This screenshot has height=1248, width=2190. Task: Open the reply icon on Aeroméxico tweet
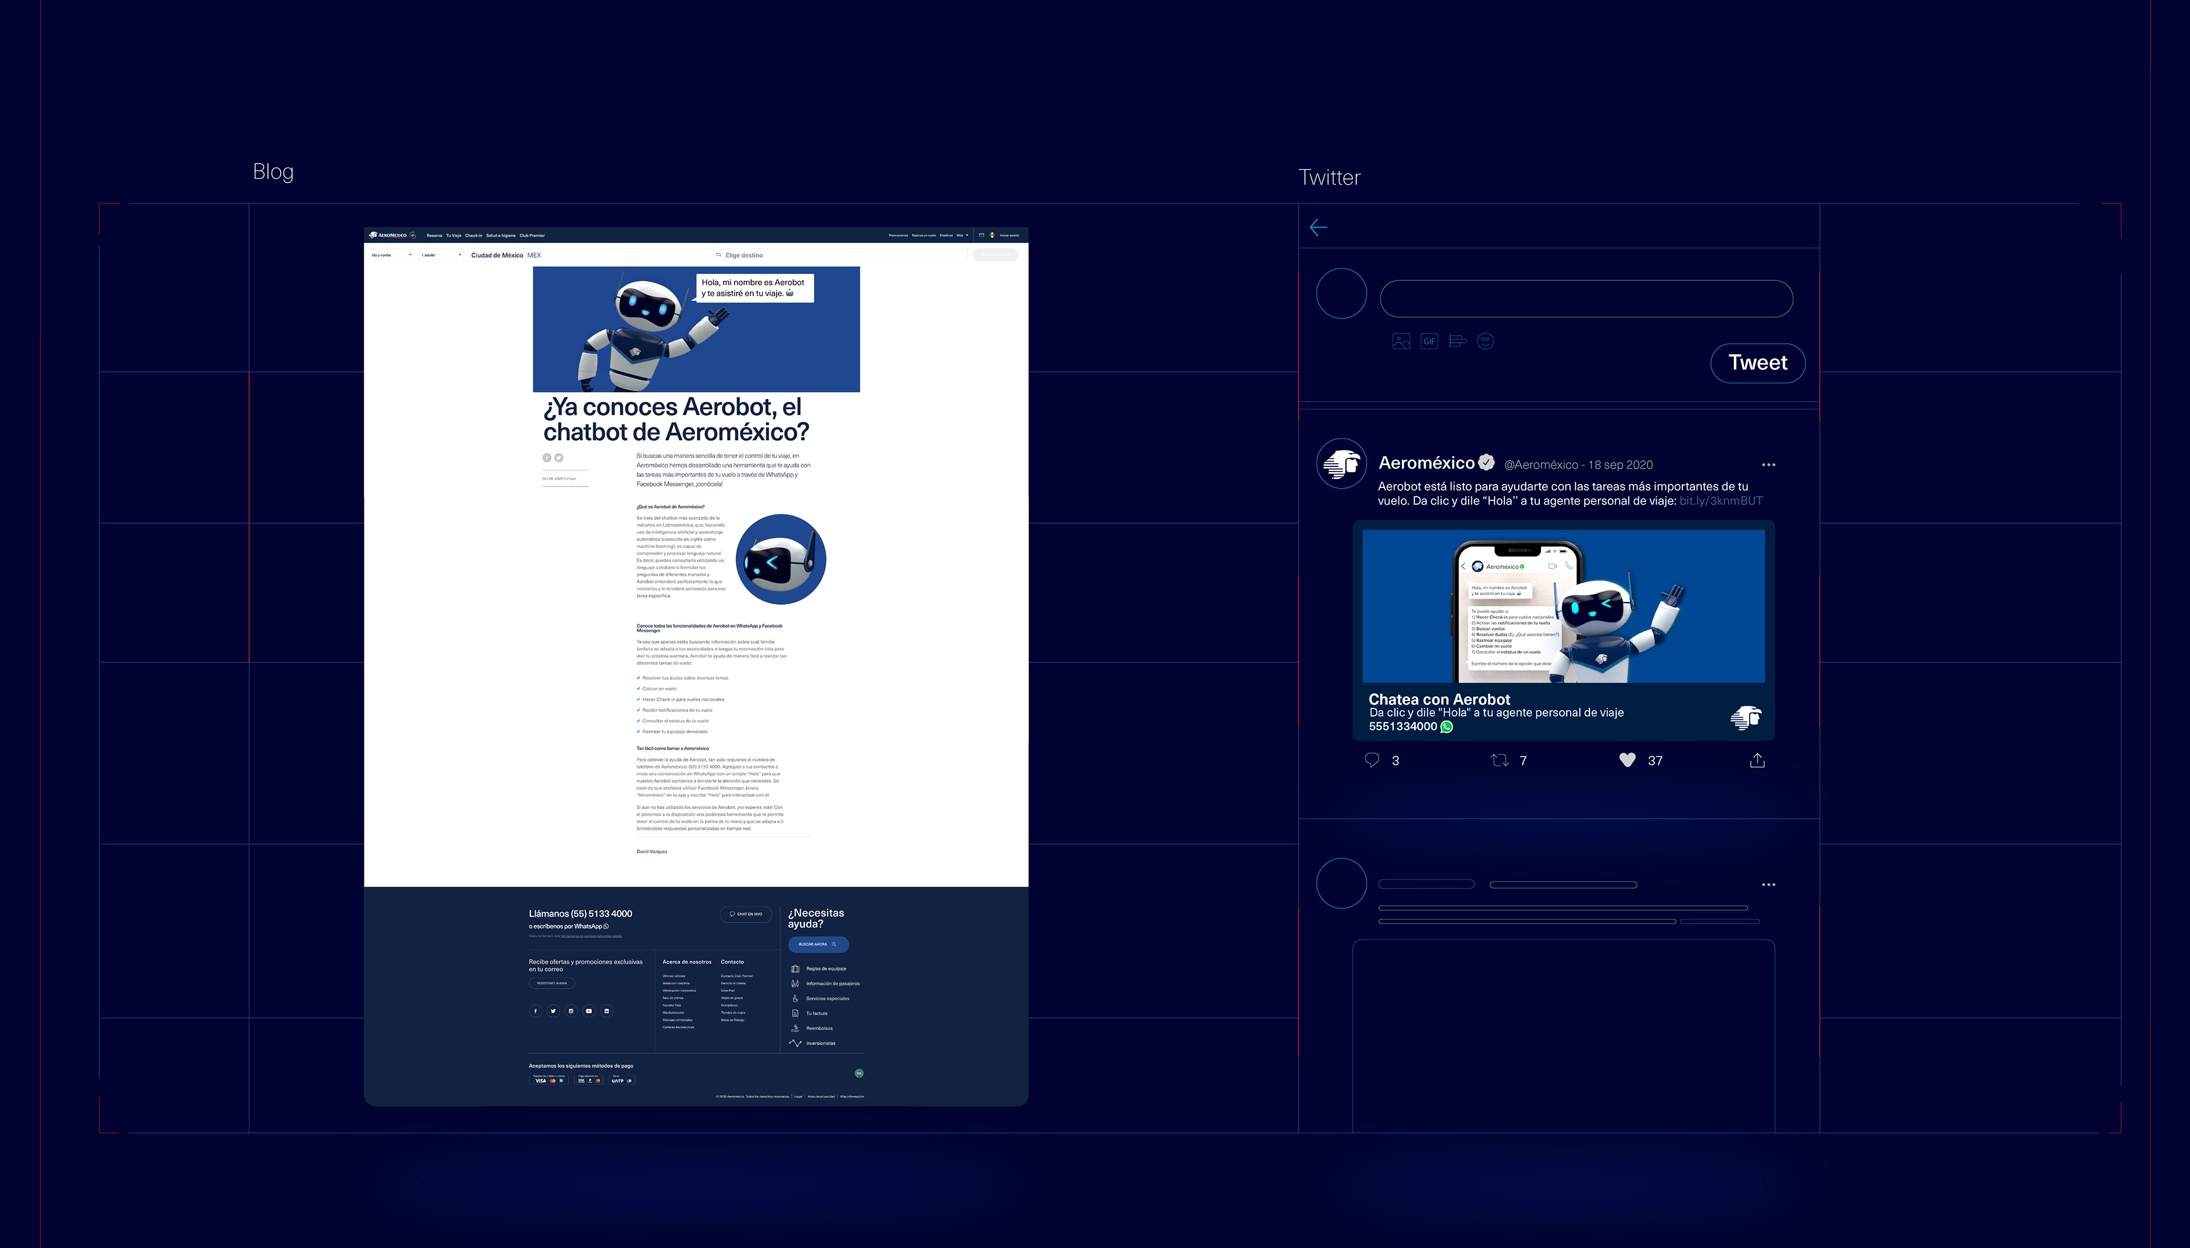click(x=1372, y=759)
